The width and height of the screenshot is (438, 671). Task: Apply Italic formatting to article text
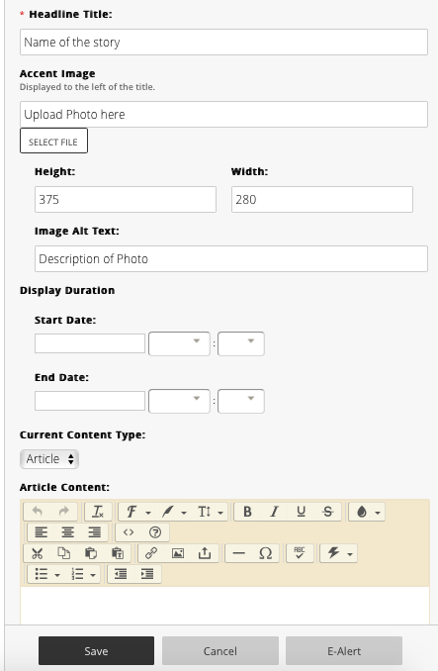tap(274, 512)
